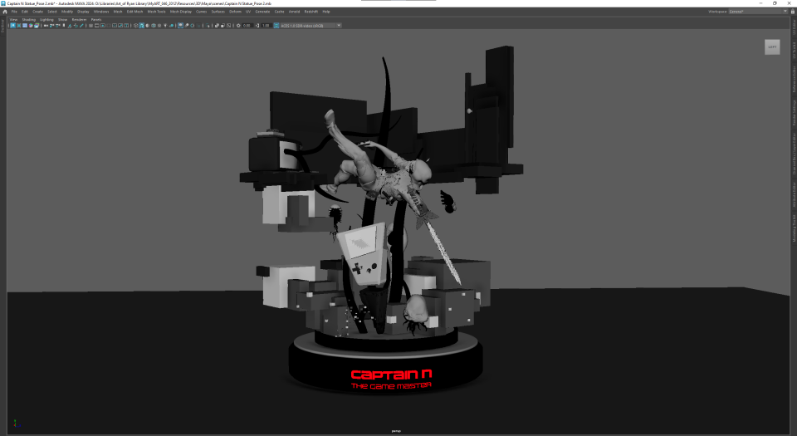Open the Redshift menu
797x436 pixels.
tap(311, 11)
